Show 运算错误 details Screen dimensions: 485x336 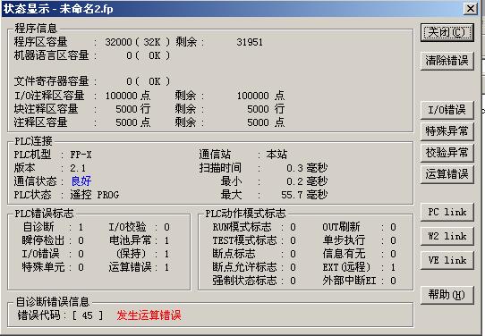[x=447, y=174]
